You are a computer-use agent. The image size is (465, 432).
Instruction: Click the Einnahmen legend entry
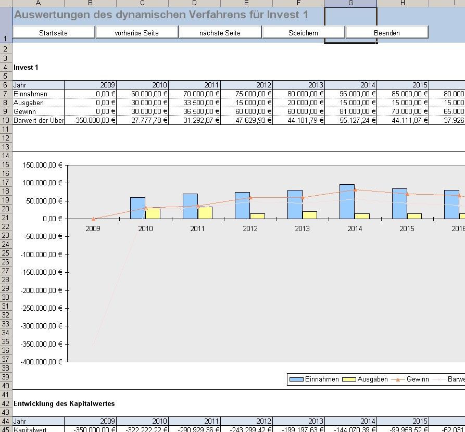pos(314,379)
